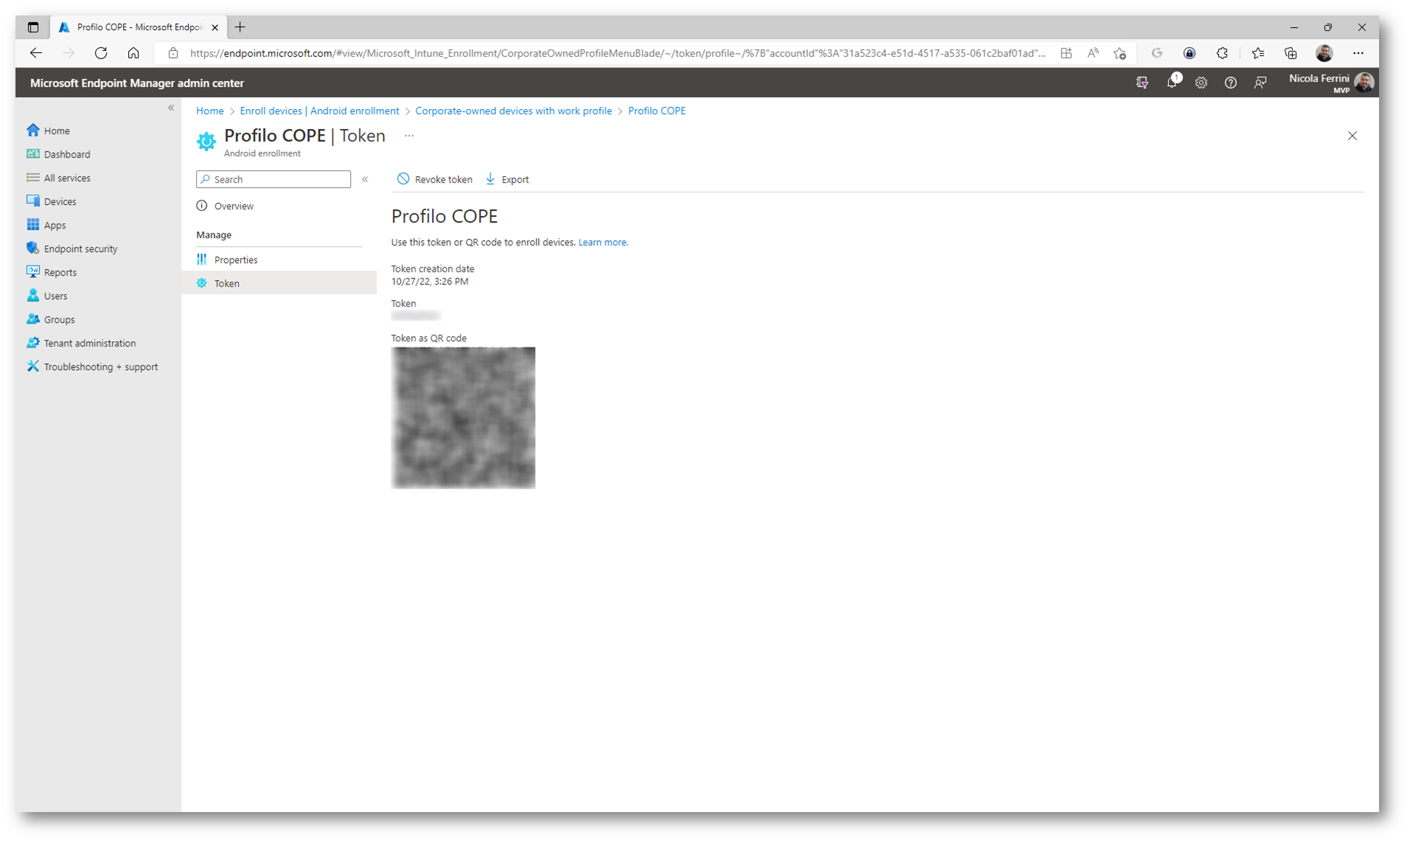This screenshot has height=843, width=1410.
Task: Go to Home breadcrumb link
Action: point(210,111)
